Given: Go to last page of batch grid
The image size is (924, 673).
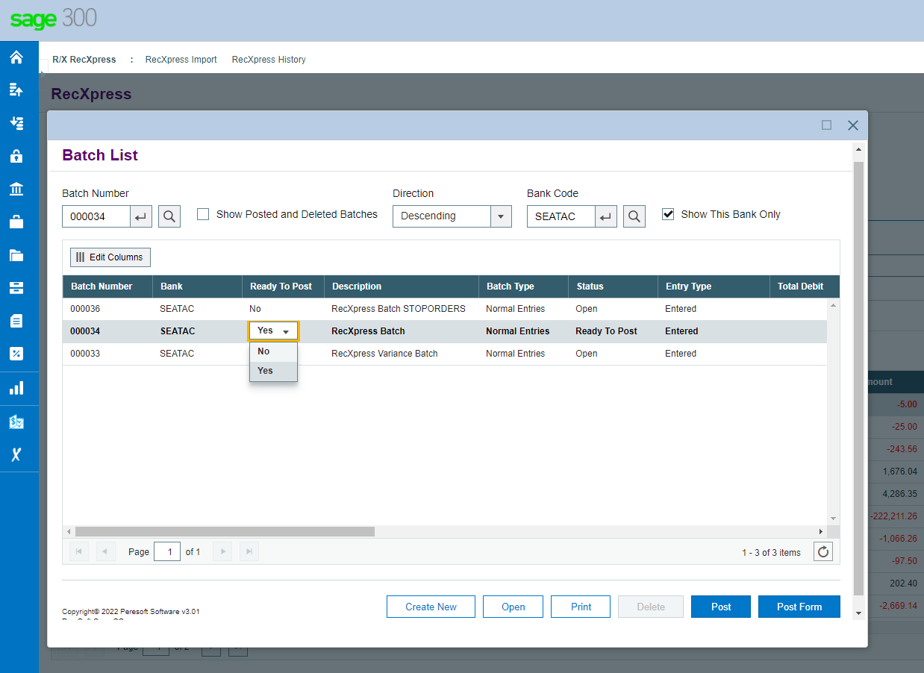Looking at the screenshot, I should click(x=250, y=552).
